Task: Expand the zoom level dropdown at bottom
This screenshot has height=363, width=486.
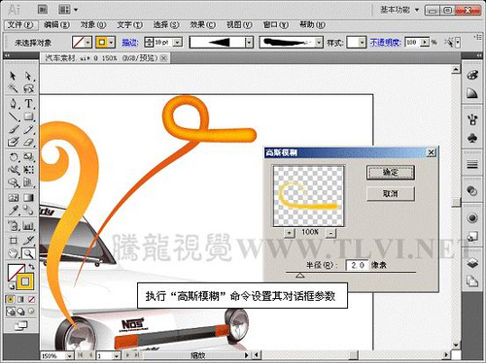Action: pyautogui.click(x=69, y=356)
